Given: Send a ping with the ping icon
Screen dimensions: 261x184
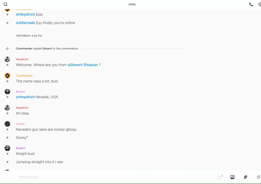Looking at the screenshot, I should click(x=258, y=177).
